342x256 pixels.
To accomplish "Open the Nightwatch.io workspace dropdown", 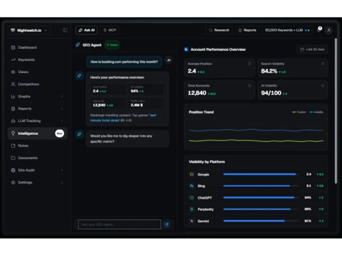I will click(29, 30).
